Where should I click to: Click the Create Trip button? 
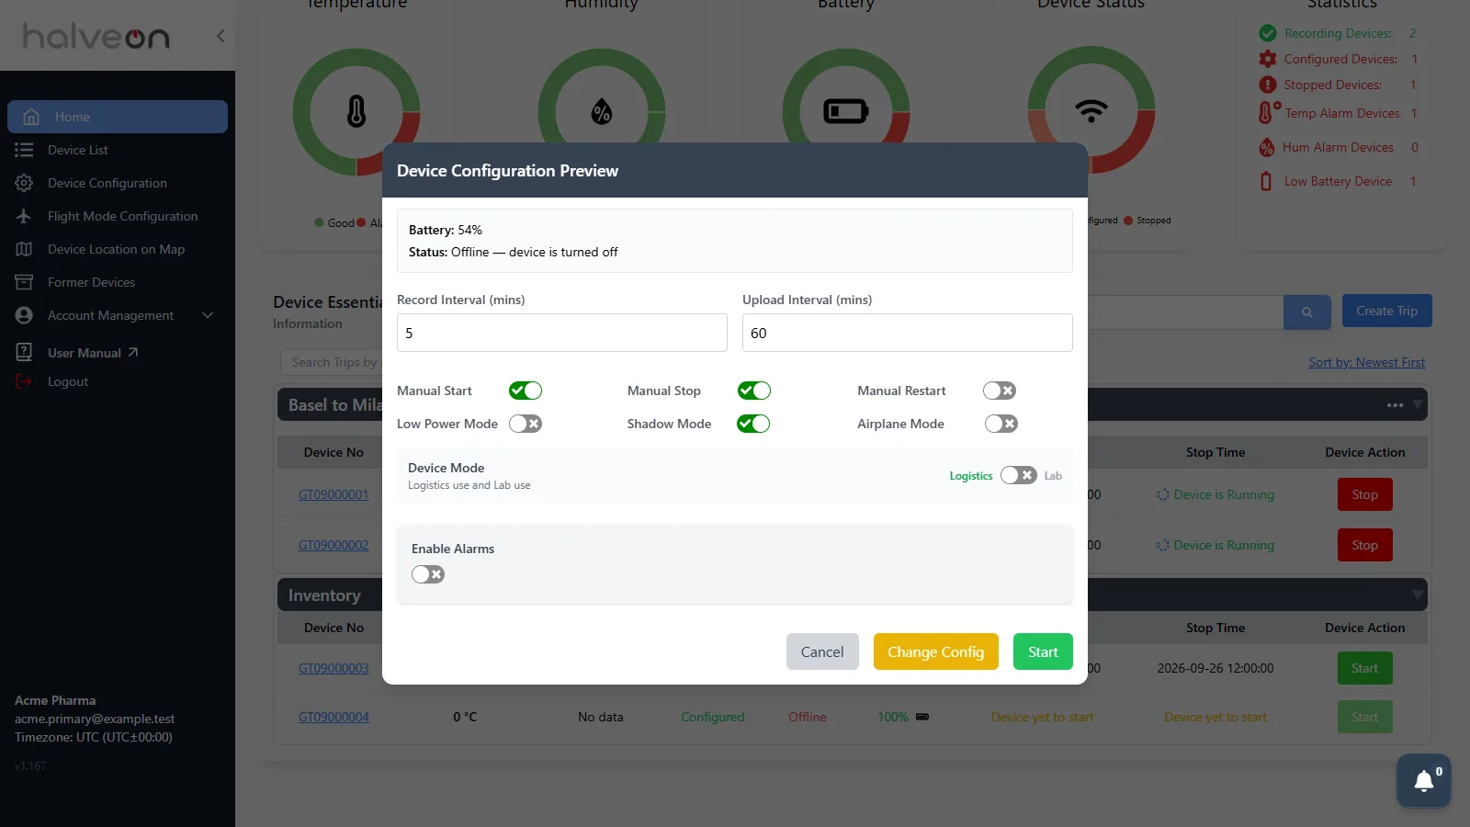(x=1387, y=311)
